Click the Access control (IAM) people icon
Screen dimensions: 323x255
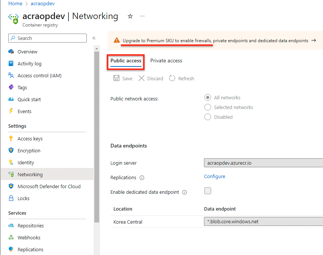point(11,75)
